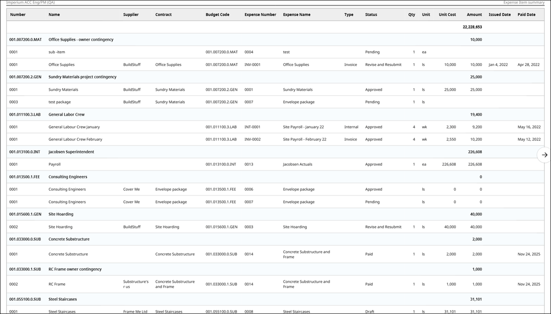Image resolution: width=551 pixels, height=314 pixels.
Task: Click 'Imperium ACC Eng/PM (QA)' report header
Action: click(30, 2)
